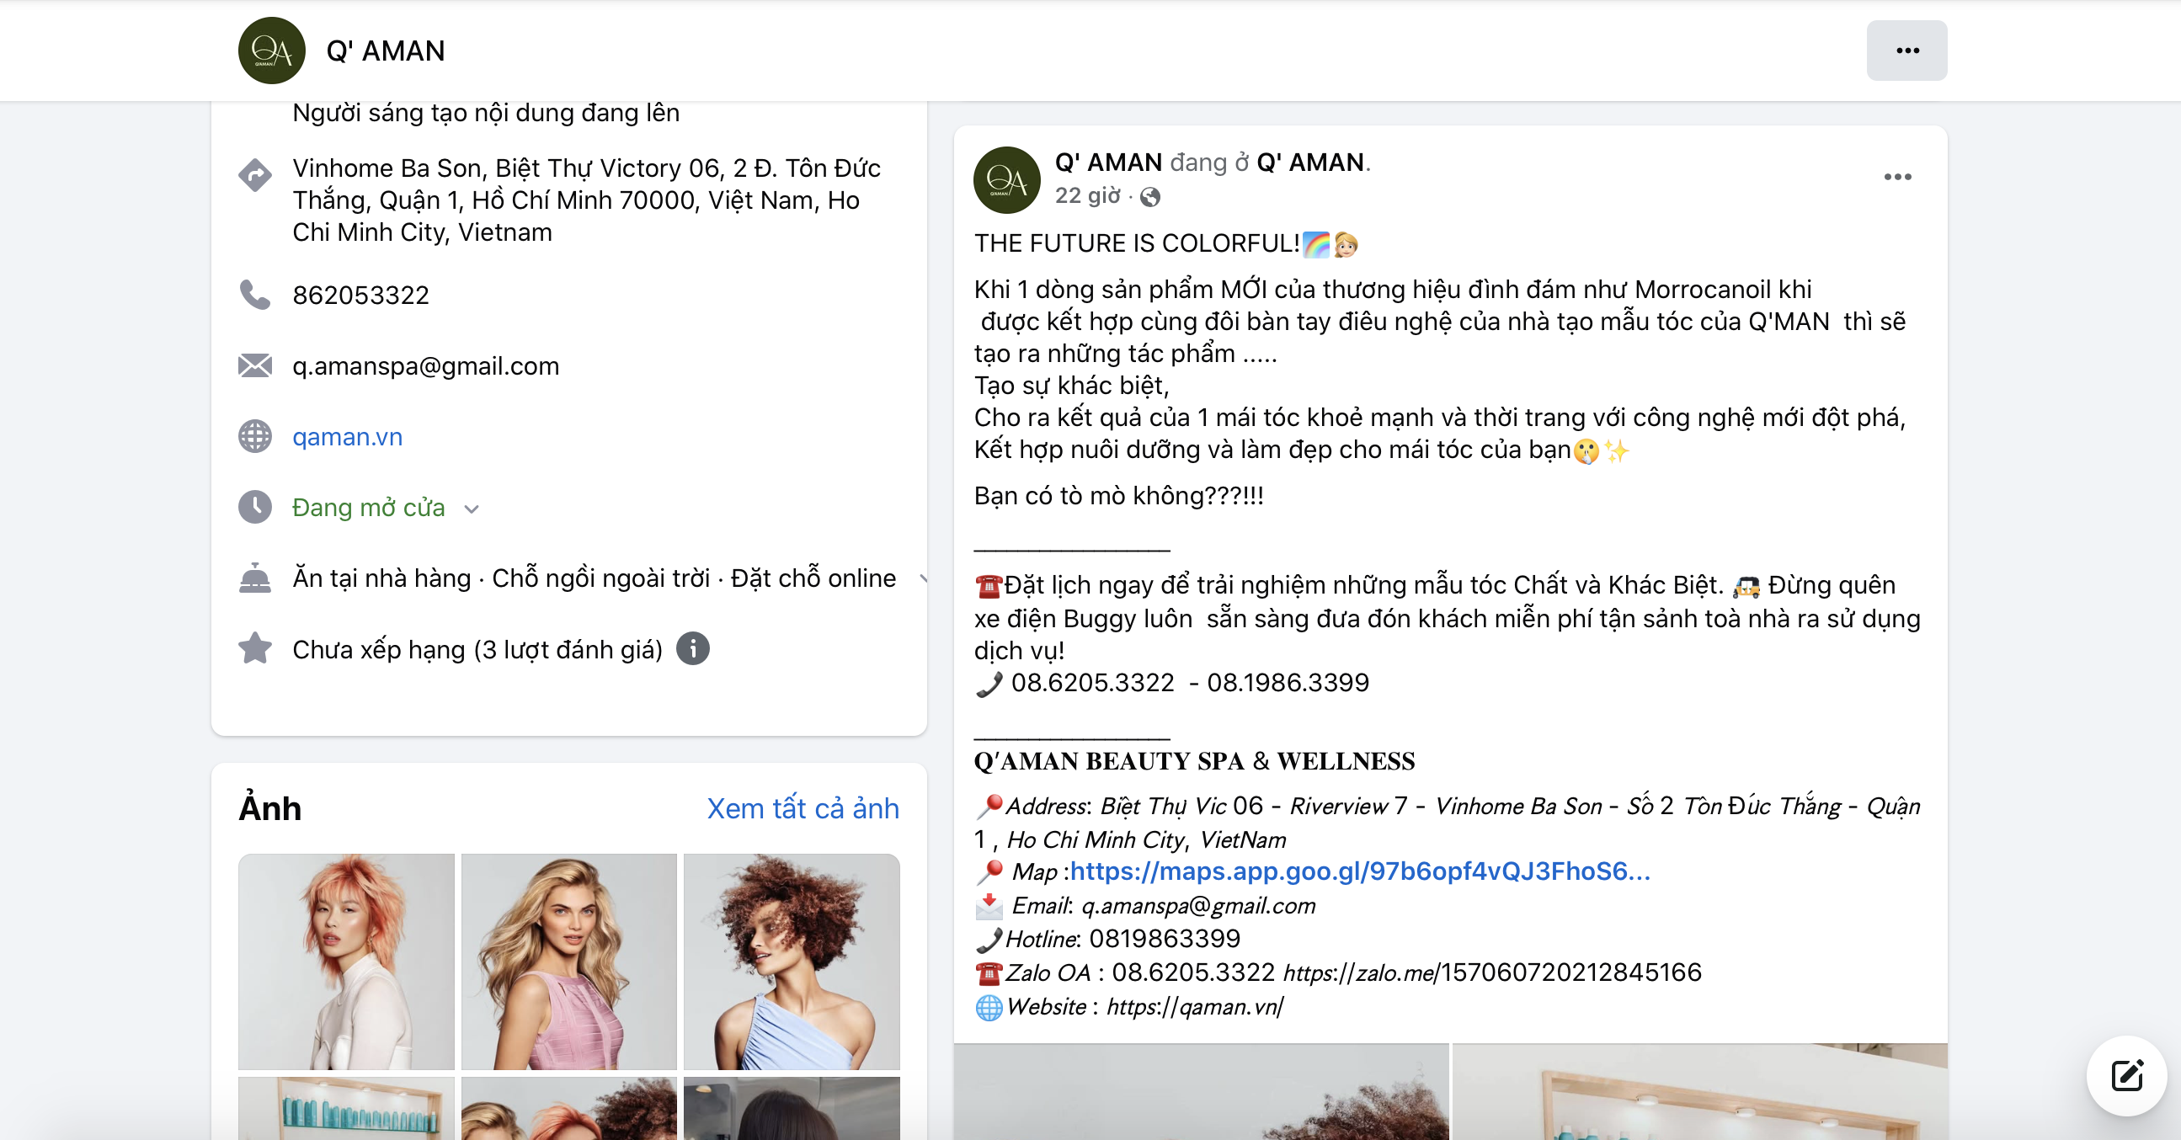The width and height of the screenshot is (2181, 1140).
Task: Open the orange-haired model photo thumbnail
Action: [x=346, y=962]
